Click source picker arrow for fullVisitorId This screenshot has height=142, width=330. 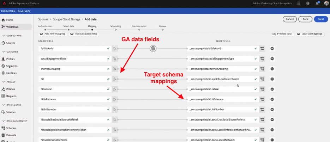click(x=115, y=49)
